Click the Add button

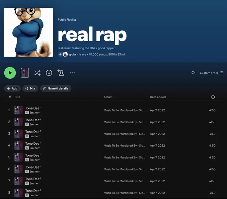[x=12, y=88]
